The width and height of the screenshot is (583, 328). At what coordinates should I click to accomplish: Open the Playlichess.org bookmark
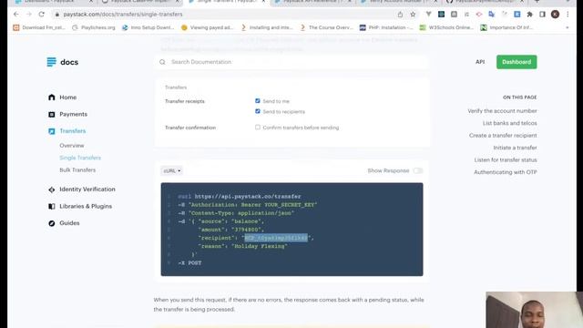pos(94,27)
